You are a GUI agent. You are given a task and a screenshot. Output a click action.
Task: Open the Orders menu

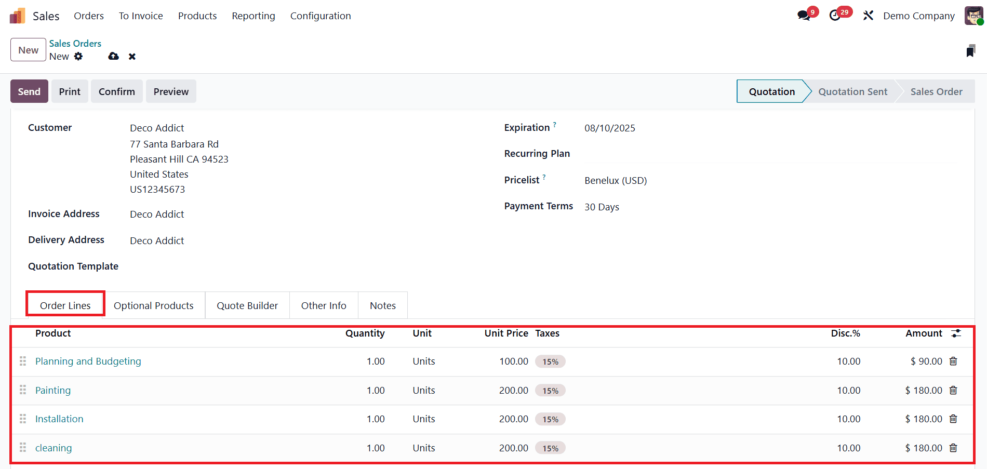pyautogui.click(x=89, y=16)
